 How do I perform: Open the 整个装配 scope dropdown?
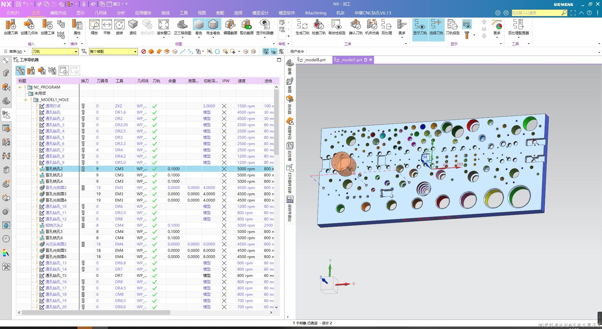135,51
